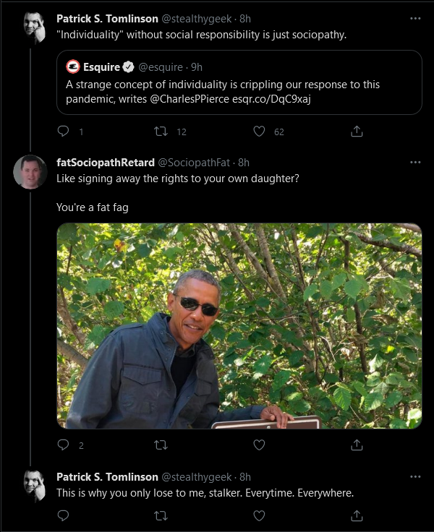434x532 pixels.
Task: Open more options on fatSociopathRetard tweet
Action: [x=415, y=162]
